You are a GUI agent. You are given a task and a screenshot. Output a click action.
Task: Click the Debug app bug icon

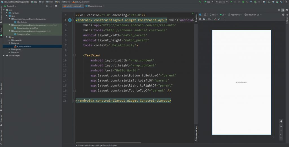243,2
